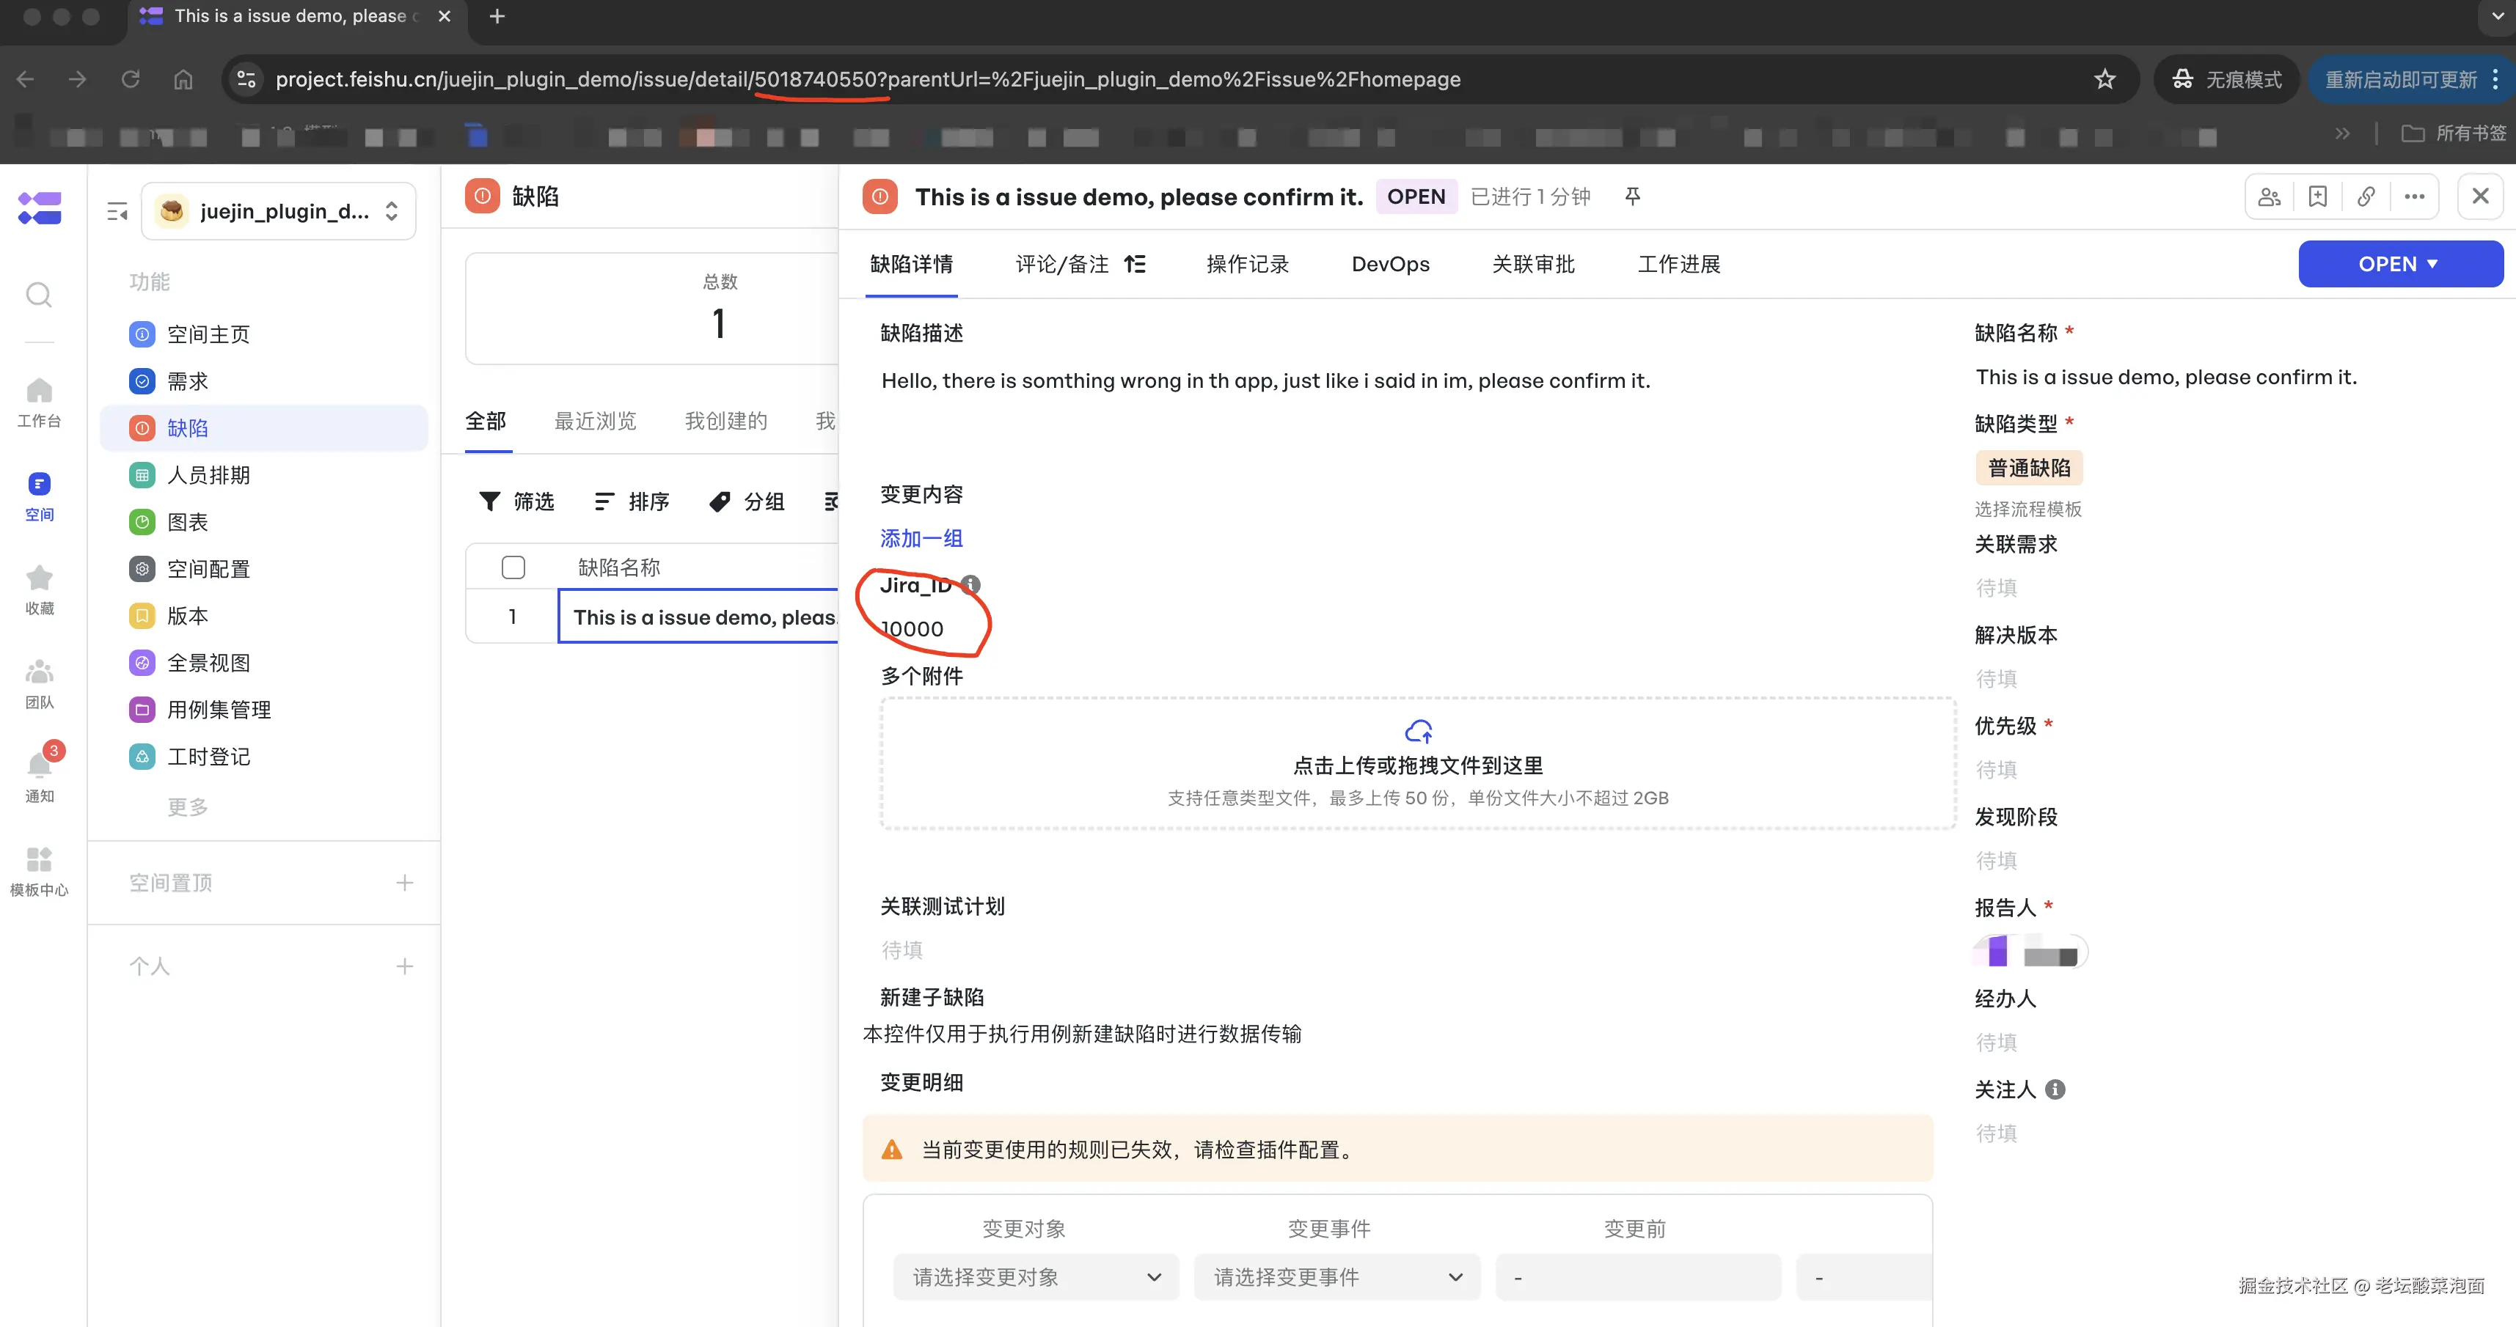Toggle comment sort order icon

point(1135,264)
